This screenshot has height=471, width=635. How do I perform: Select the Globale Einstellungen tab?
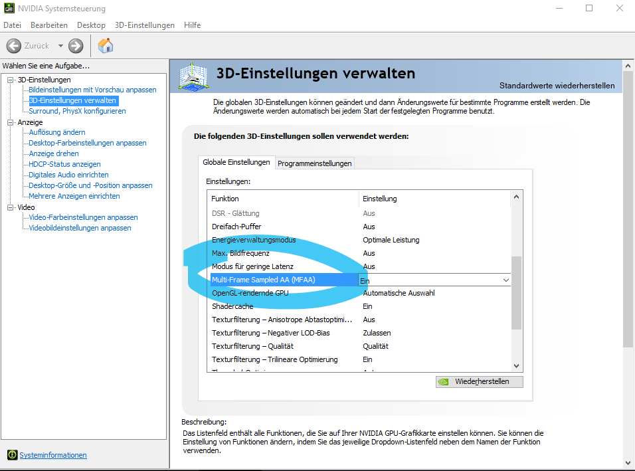[x=236, y=162]
